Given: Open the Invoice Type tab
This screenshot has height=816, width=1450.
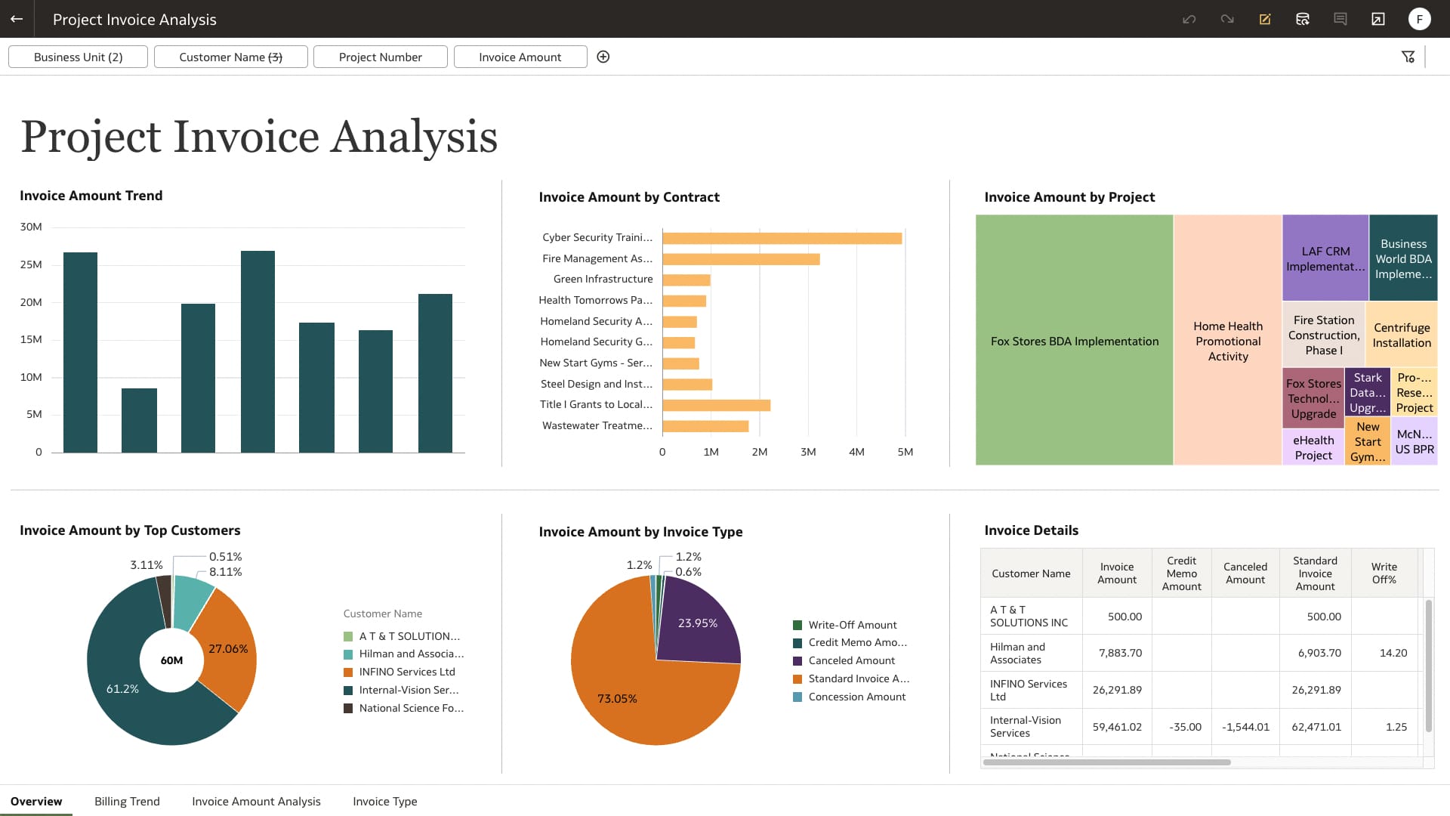Looking at the screenshot, I should click(384, 801).
